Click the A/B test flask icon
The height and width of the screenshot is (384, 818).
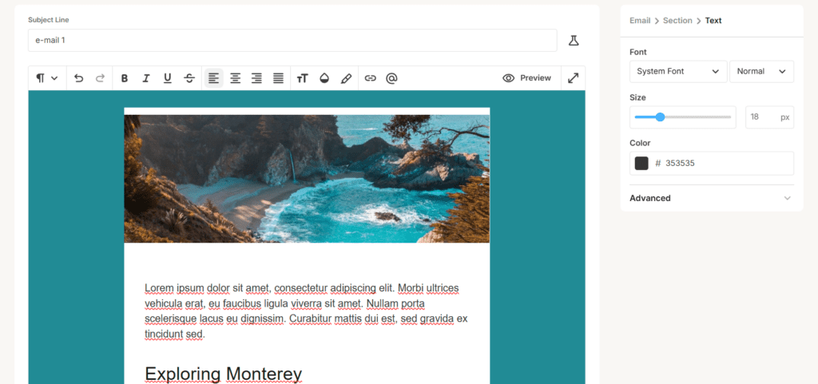point(574,40)
